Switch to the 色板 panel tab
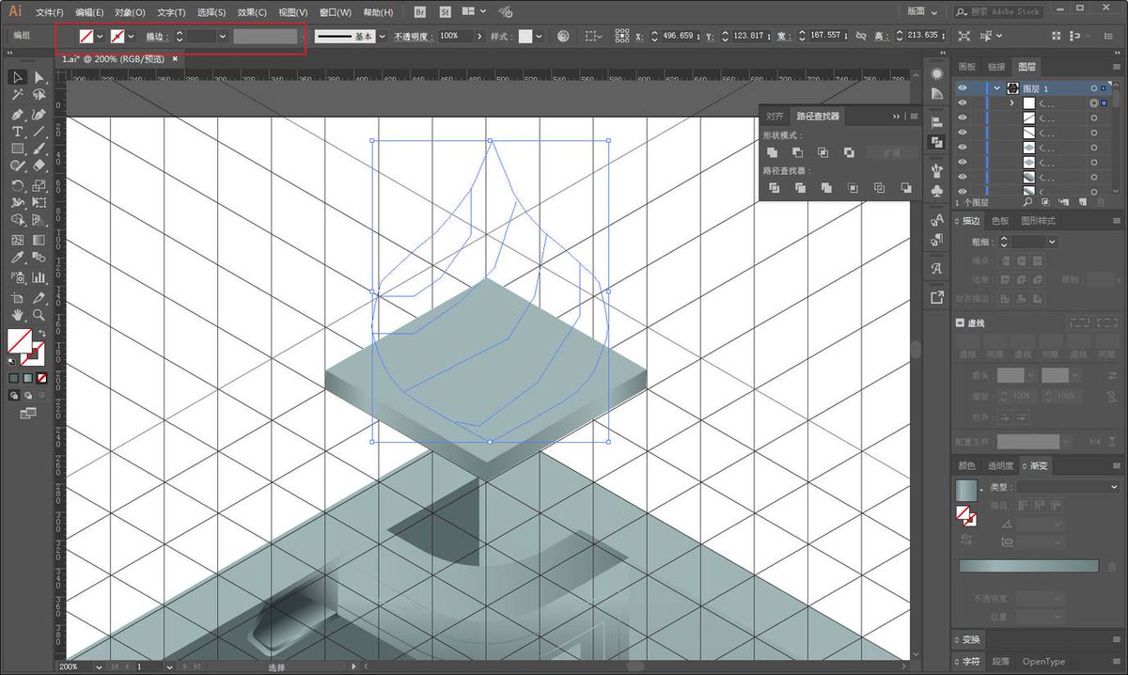The height and width of the screenshot is (675, 1128). [x=1000, y=221]
